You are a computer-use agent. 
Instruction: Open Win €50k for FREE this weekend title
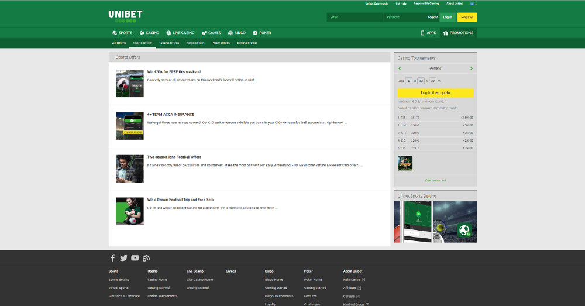click(174, 71)
